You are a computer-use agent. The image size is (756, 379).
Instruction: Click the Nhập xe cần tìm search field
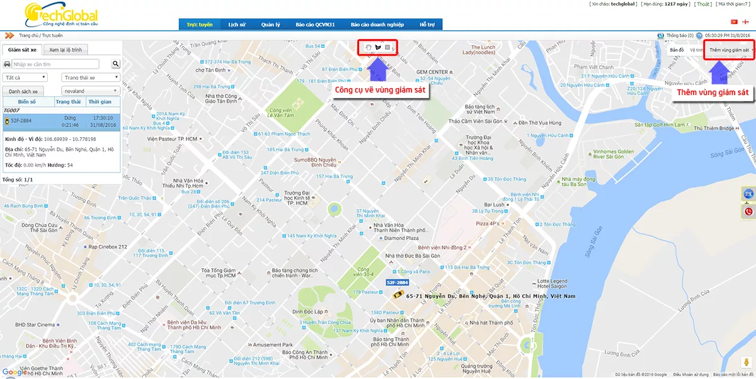click(x=55, y=64)
